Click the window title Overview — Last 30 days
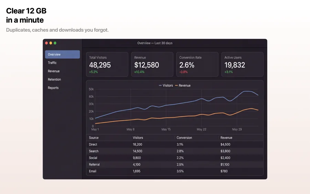The width and height of the screenshot is (310, 194). [155, 43]
